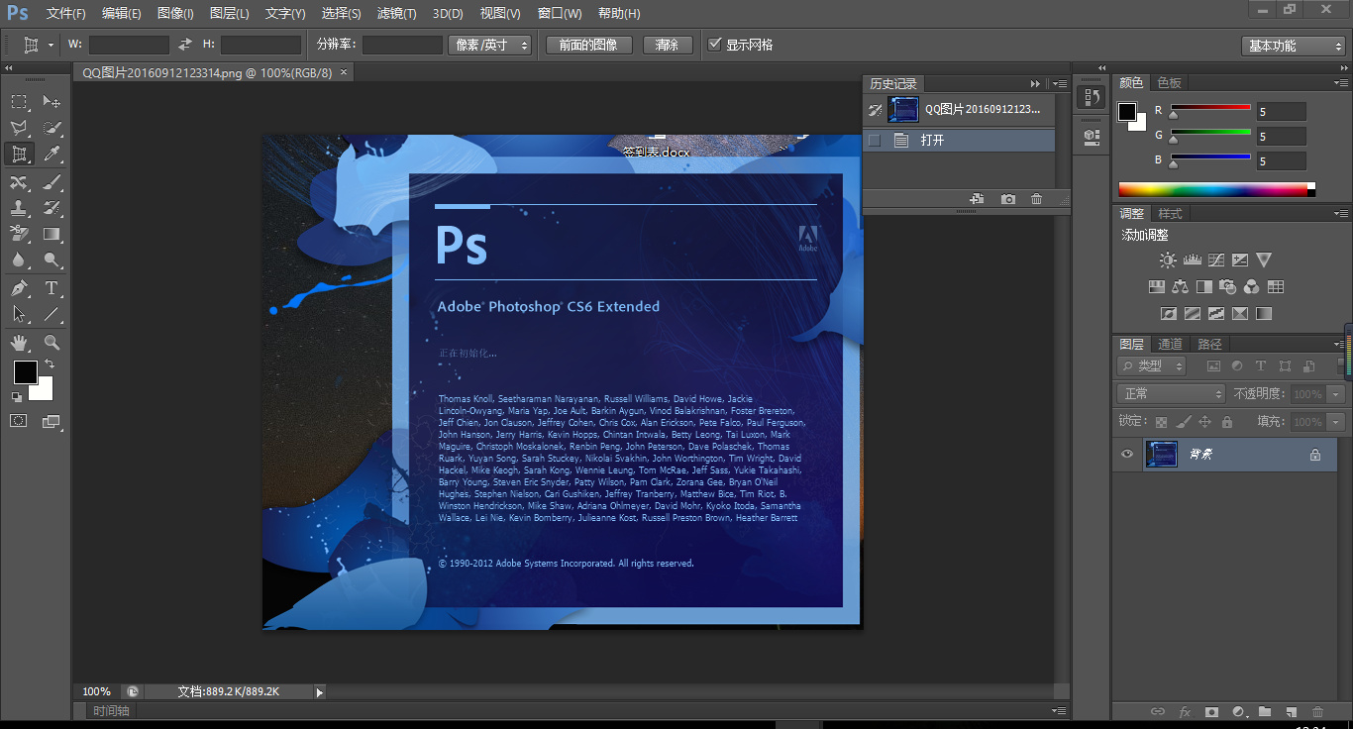The height and width of the screenshot is (729, 1353).
Task: Open the 不透明度 opacity dropdown arrow
Action: [1336, 394]
